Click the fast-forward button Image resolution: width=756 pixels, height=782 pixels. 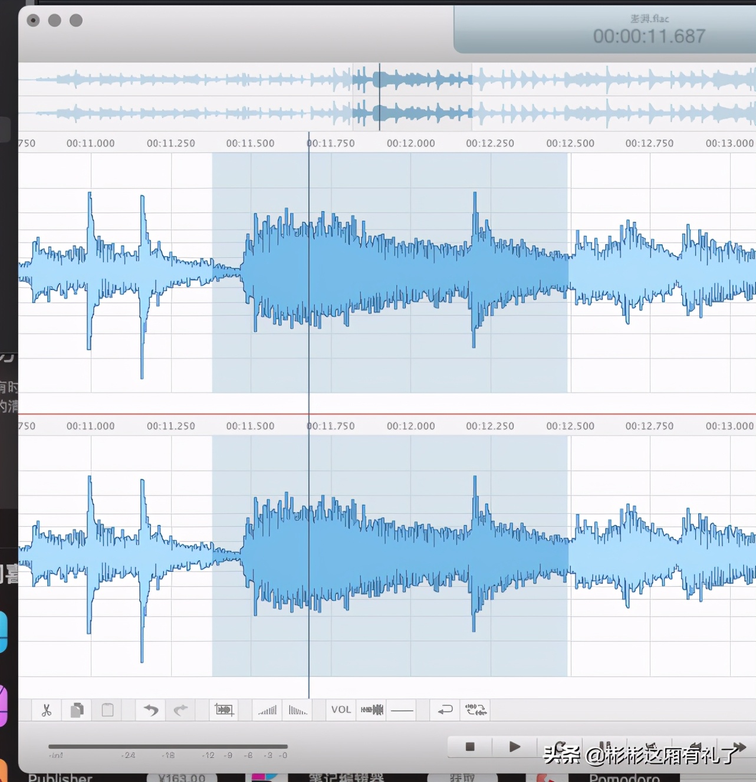[738, 747]
